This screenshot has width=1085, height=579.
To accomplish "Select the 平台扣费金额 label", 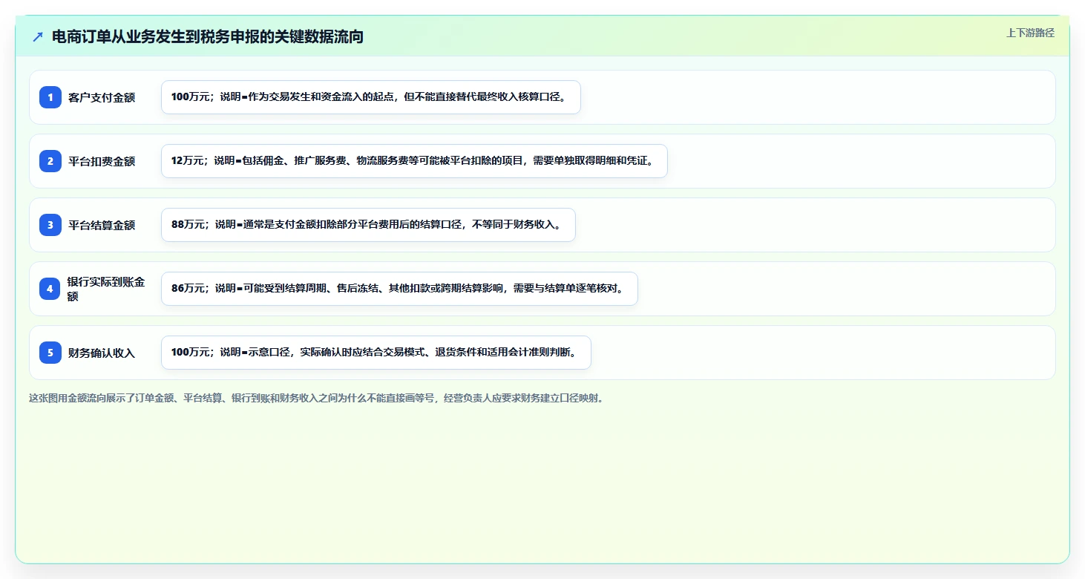I will pyautogui.click(x=102, y=161).
